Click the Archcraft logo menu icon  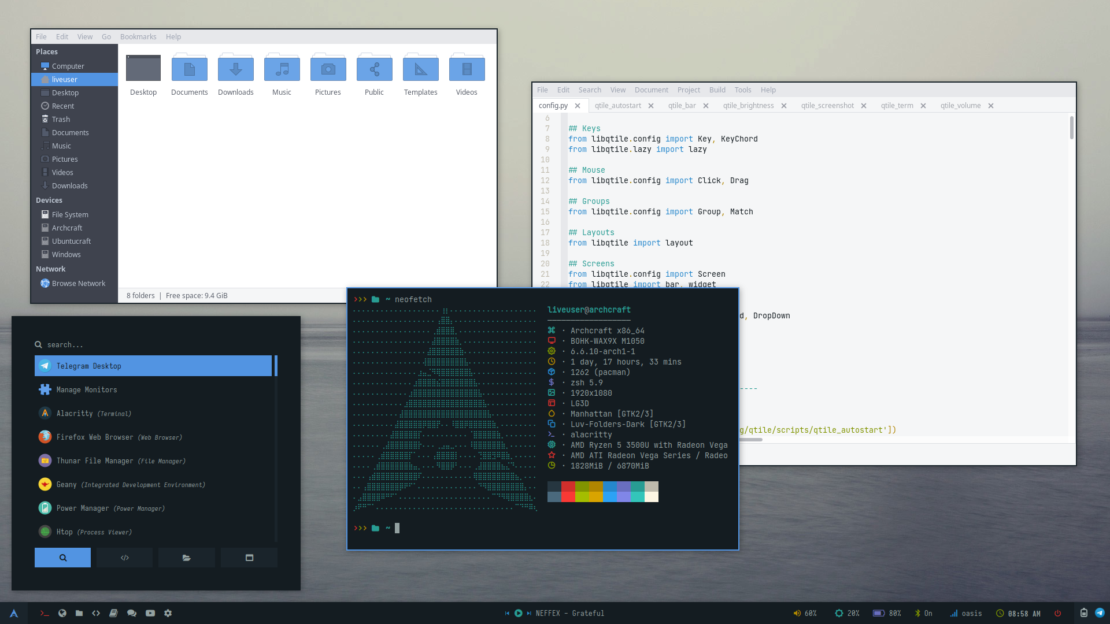coord(14,614)
